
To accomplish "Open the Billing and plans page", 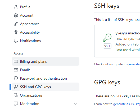I will tap(46, 61).
